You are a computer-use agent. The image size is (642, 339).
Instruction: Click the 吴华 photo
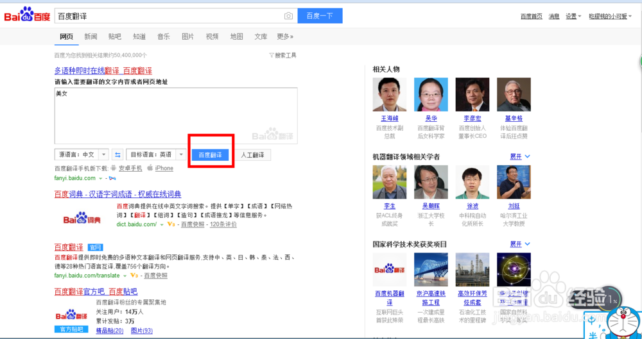[x=431, y=94]
